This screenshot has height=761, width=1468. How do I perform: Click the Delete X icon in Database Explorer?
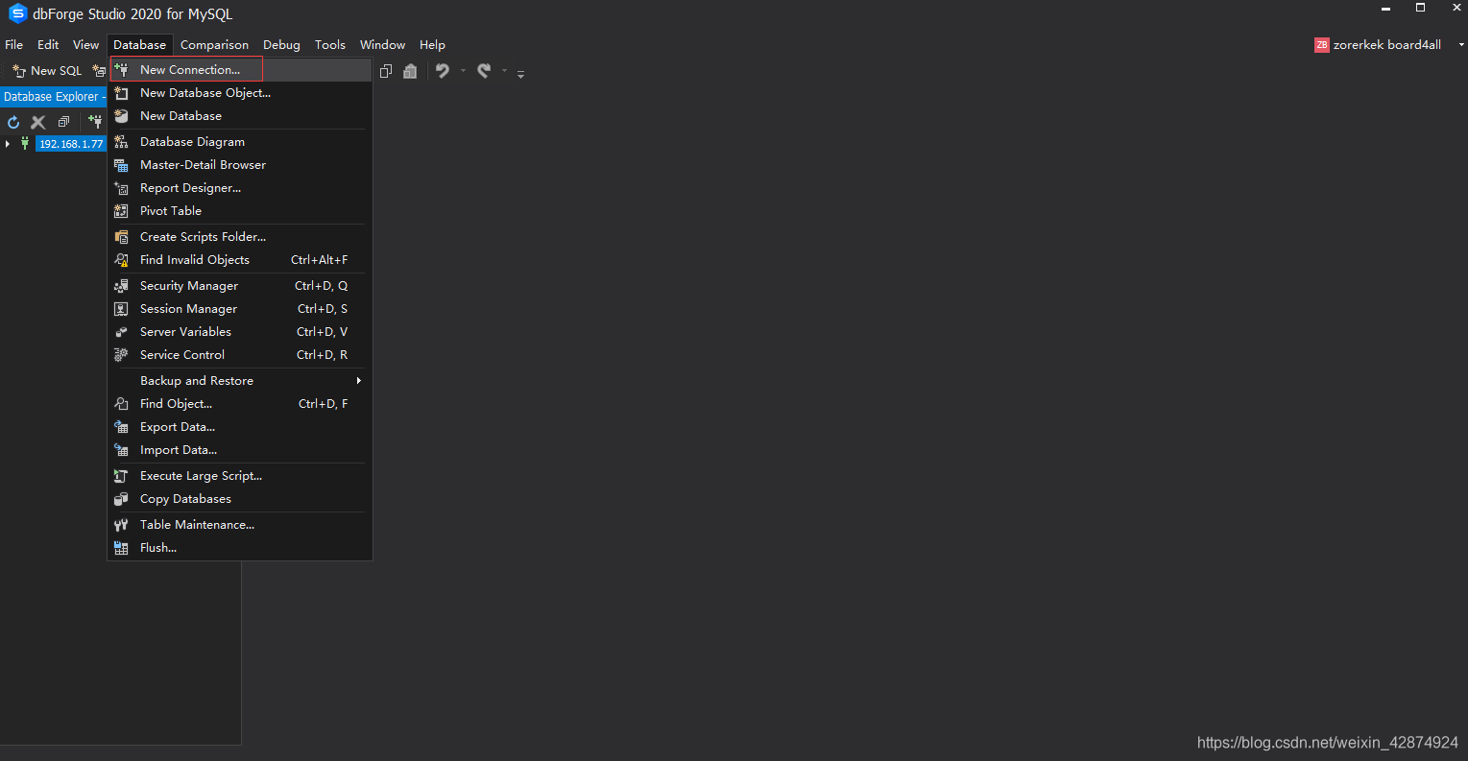pos(38,122)
